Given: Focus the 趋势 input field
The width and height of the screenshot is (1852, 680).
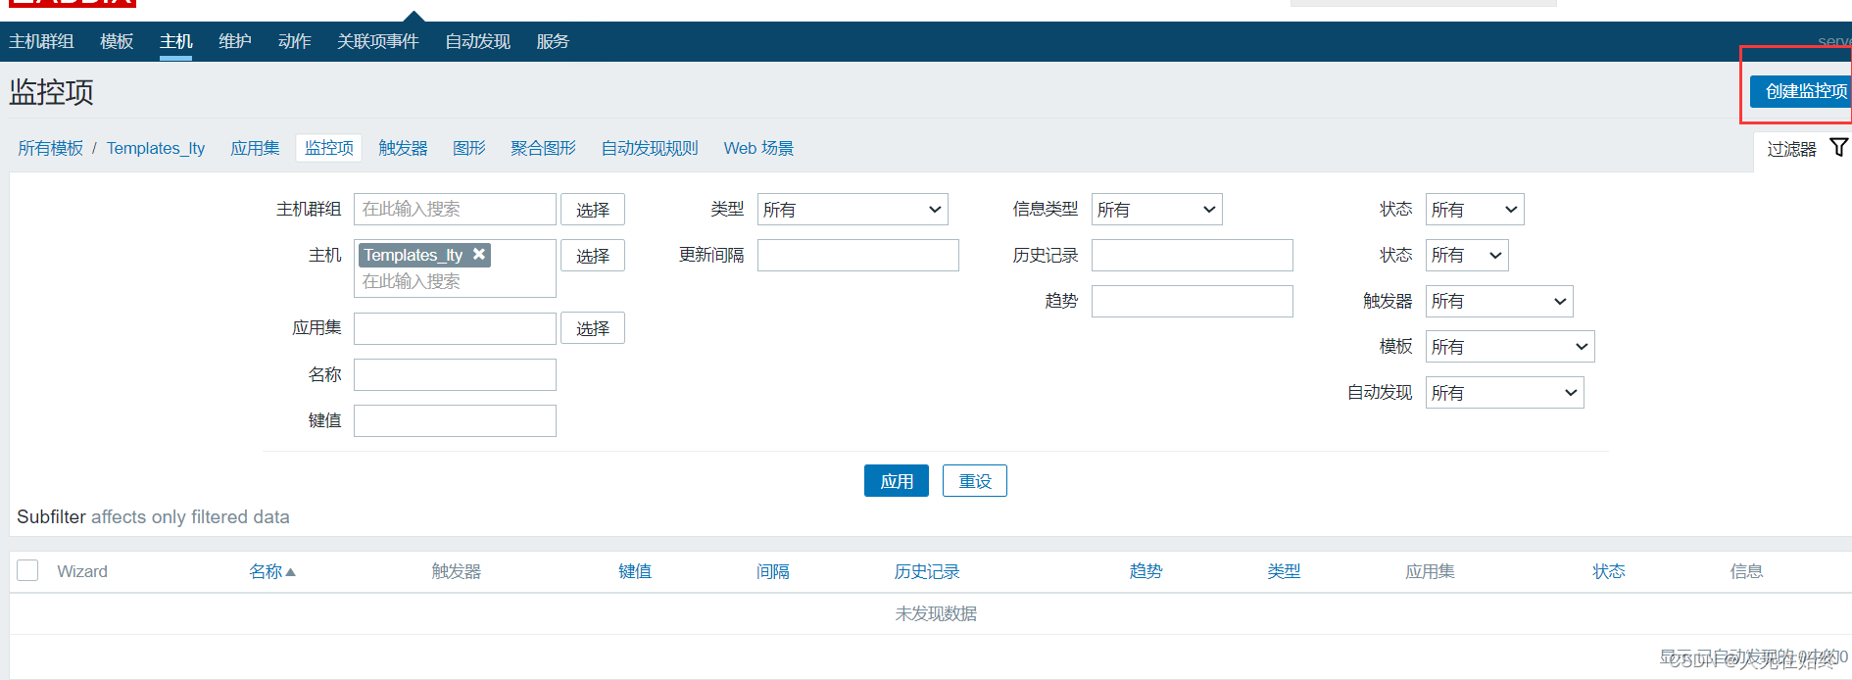Looking at the screenshot, I should 1193,301.
